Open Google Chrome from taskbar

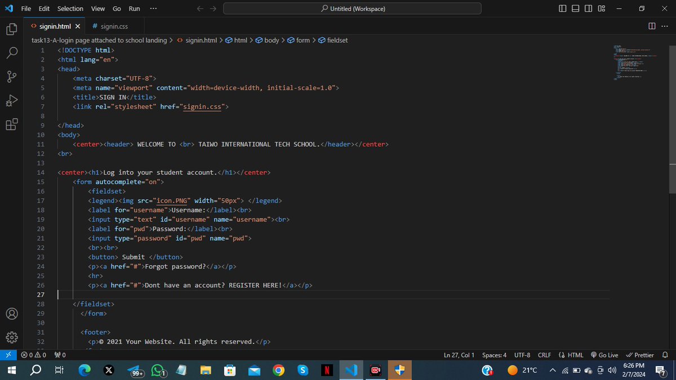pos(278,370)
